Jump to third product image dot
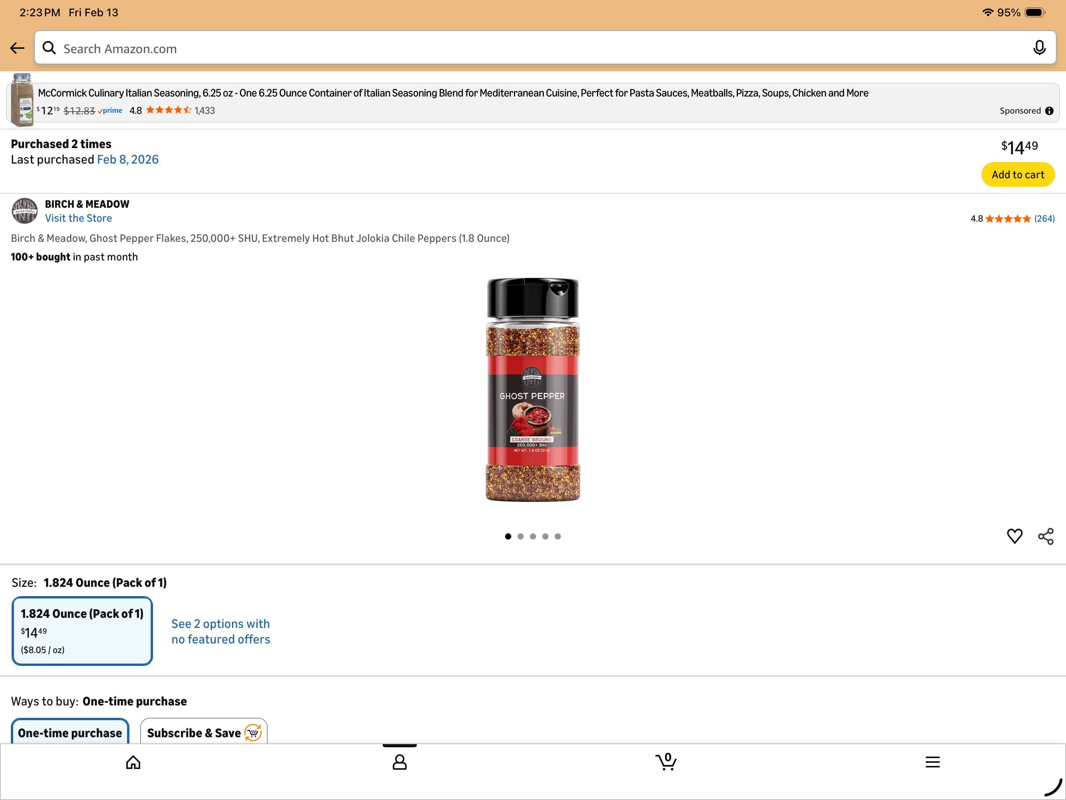The image size is (1066, 800). 533,536
